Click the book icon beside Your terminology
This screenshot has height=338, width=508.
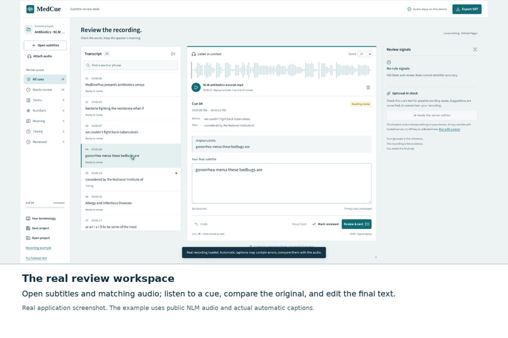[28, 218]
